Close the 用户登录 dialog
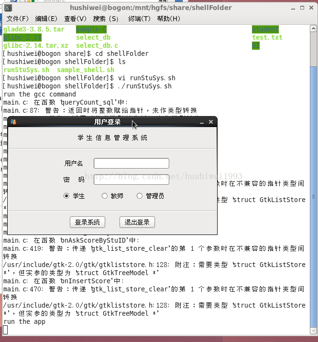This screenshot has width=318, height=342. coord(211,122)
